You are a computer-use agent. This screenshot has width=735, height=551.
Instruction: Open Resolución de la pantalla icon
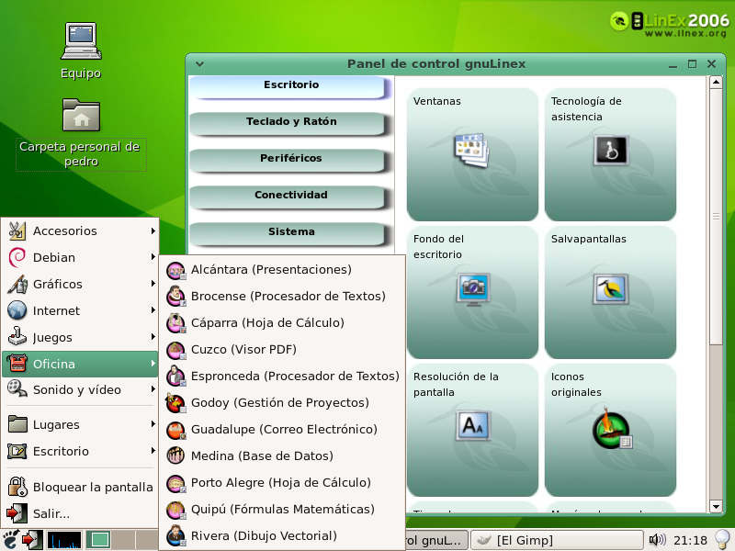(473, 425)
